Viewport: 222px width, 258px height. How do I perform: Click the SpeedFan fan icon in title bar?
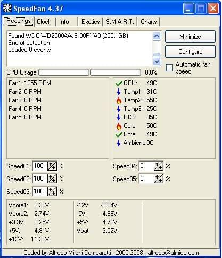click(7, 8)
